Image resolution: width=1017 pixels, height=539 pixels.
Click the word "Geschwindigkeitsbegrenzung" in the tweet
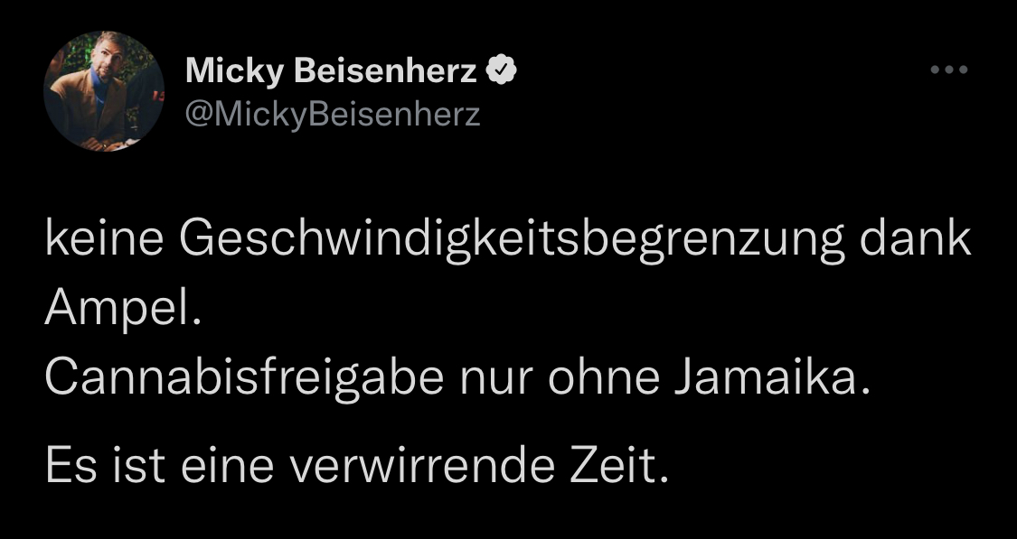(510, 241)
